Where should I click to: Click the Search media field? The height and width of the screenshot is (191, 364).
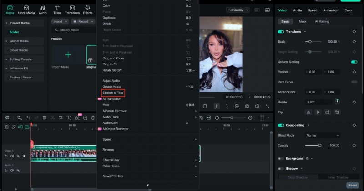74,30
